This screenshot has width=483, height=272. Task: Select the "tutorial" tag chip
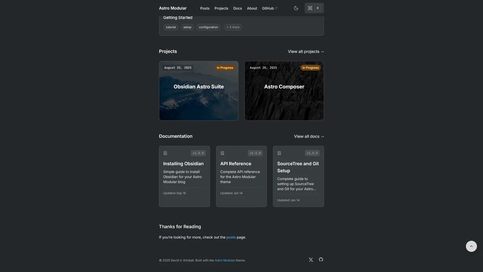(171, 27)
